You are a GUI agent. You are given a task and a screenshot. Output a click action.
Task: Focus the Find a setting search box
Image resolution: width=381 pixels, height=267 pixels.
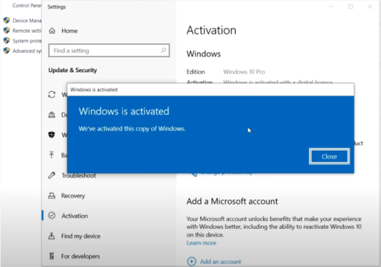point(109,51)
